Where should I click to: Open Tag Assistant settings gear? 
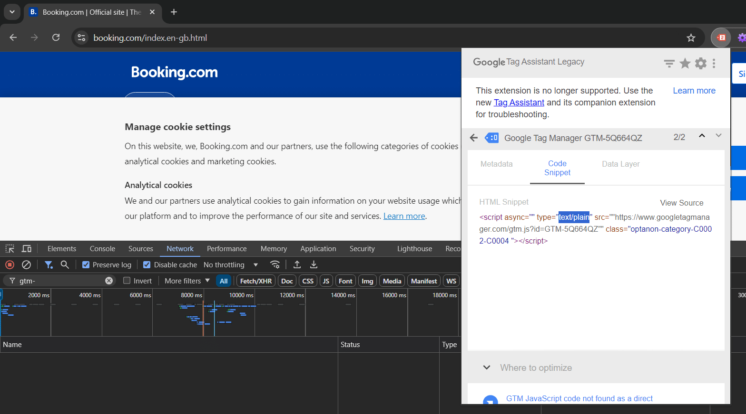tap(701, 63)
